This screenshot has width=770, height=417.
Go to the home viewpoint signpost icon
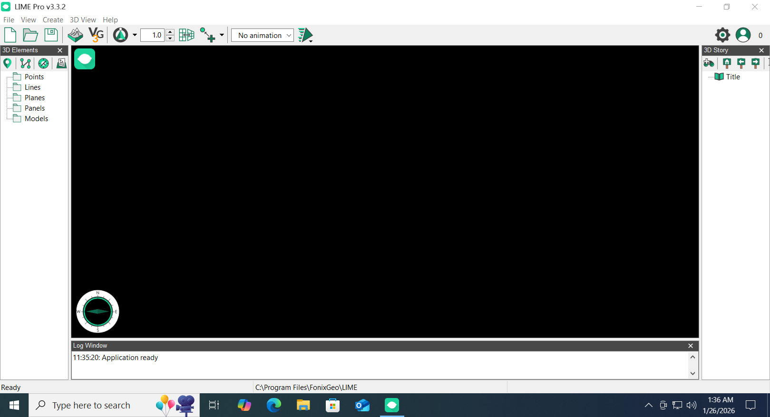[727, 63]
